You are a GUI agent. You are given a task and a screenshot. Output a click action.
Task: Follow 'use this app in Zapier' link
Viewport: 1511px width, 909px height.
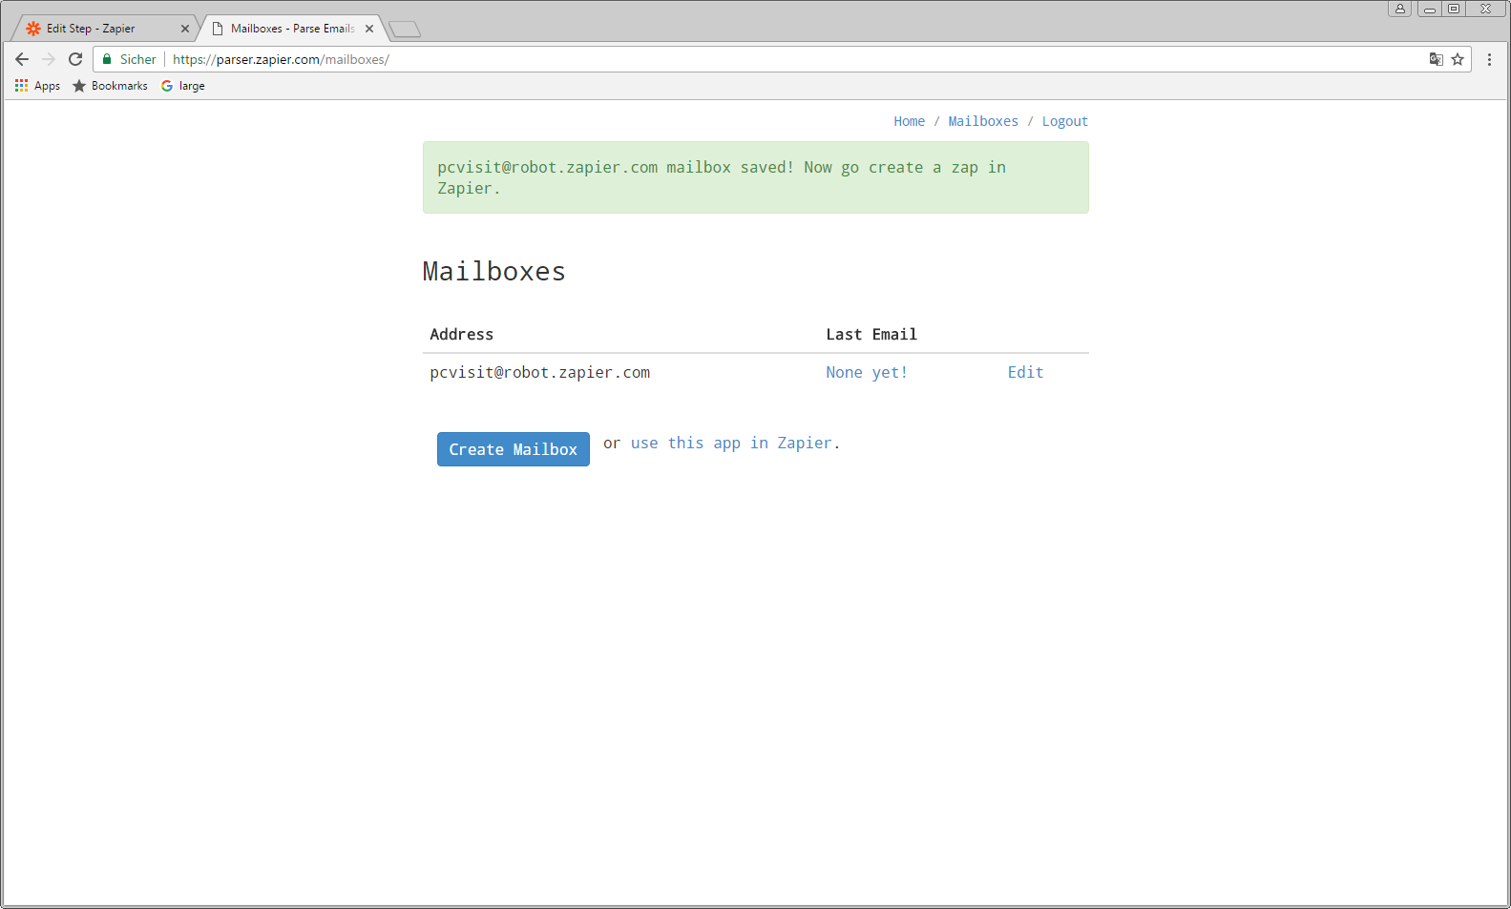click(731, 444)
